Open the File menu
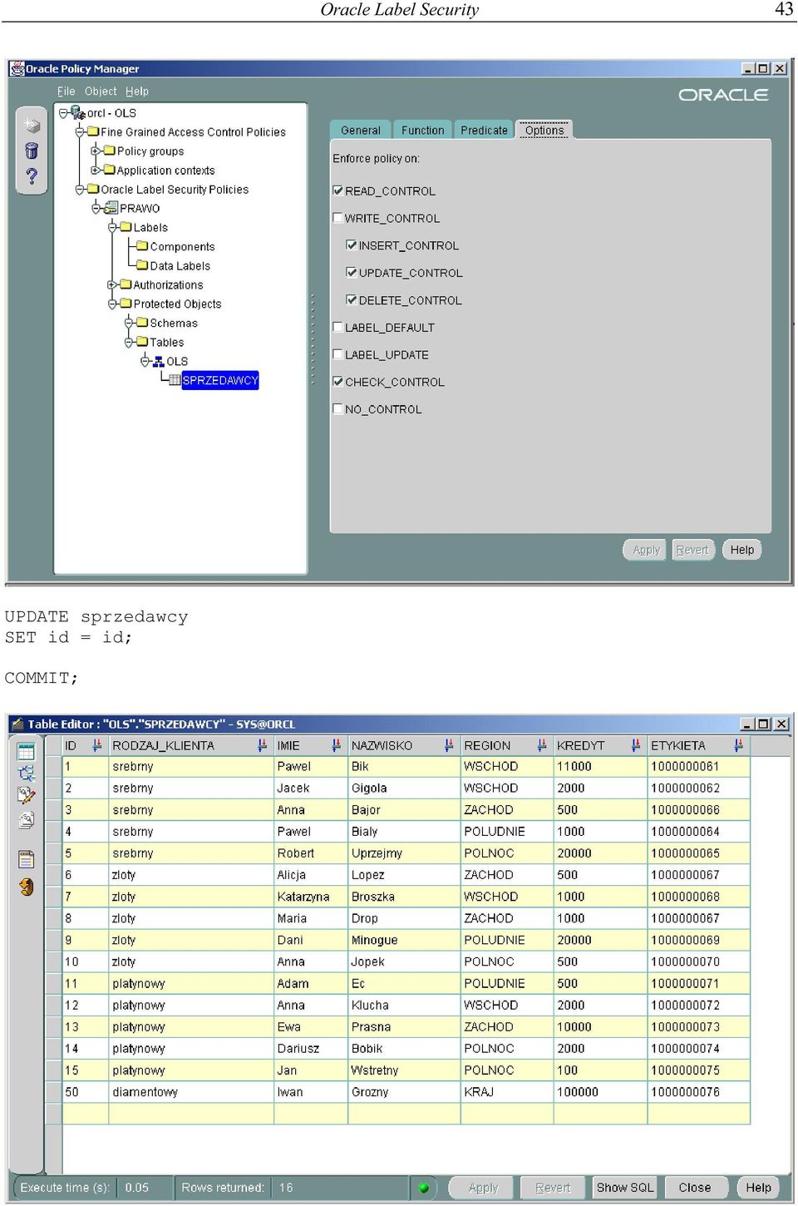Viewport: 798px width, 1206px height. [66, 91]
